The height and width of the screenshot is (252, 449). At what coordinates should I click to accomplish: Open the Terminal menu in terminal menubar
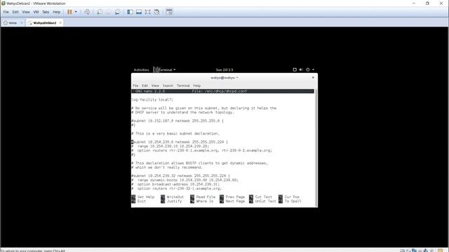click(183, 85)
